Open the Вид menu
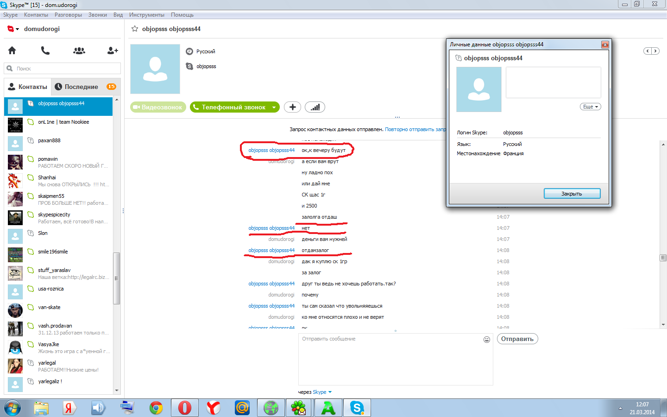 coord(118,15)
